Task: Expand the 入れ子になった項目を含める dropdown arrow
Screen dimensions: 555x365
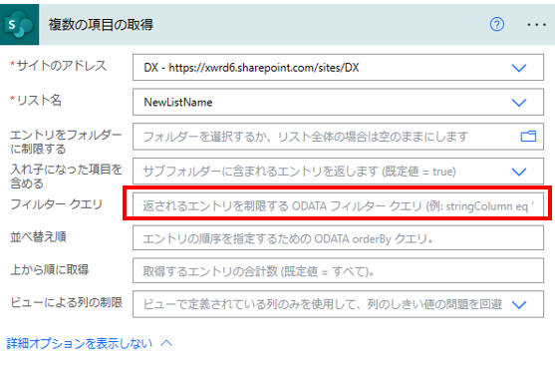Action: point(519,172)
